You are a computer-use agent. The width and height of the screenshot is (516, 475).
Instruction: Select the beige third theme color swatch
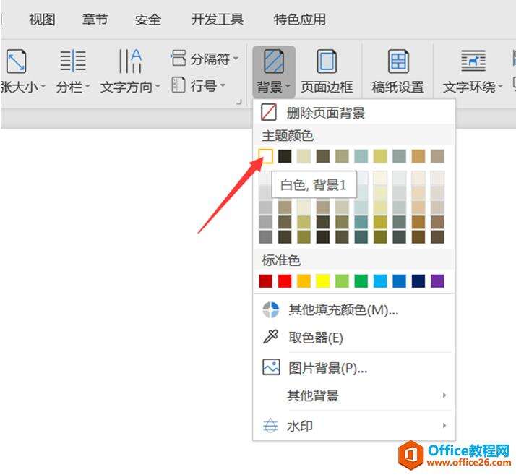pyautogui.click(x=304, y=156)
